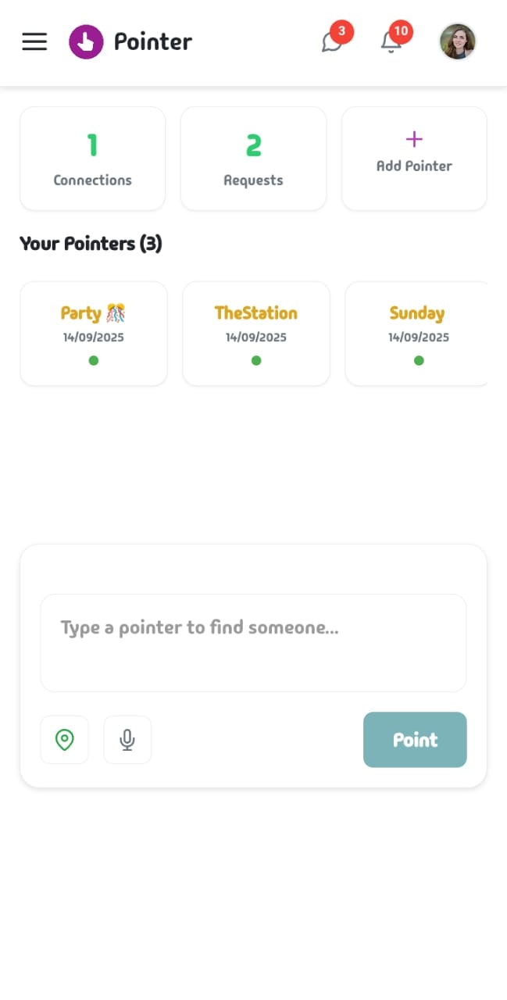507x1000 pixels.
Task: Click the plus icon to add a pointer
Action: tap(414, 141)
